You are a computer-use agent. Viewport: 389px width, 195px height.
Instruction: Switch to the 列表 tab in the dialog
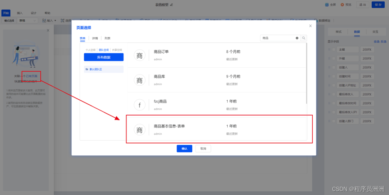107,38
